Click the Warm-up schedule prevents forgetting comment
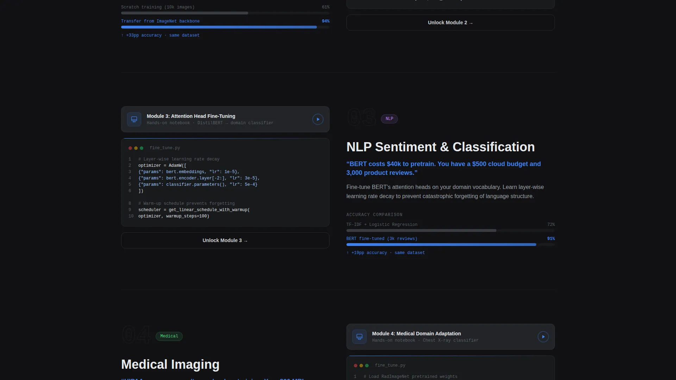The width and height of the screenshot is (676, 380). click(x=186, y=204)
